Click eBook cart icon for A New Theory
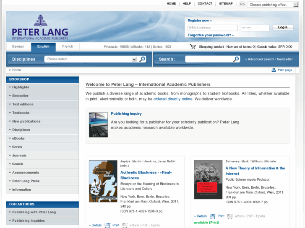Screen dimensions: 305x228 click(230, 216)
